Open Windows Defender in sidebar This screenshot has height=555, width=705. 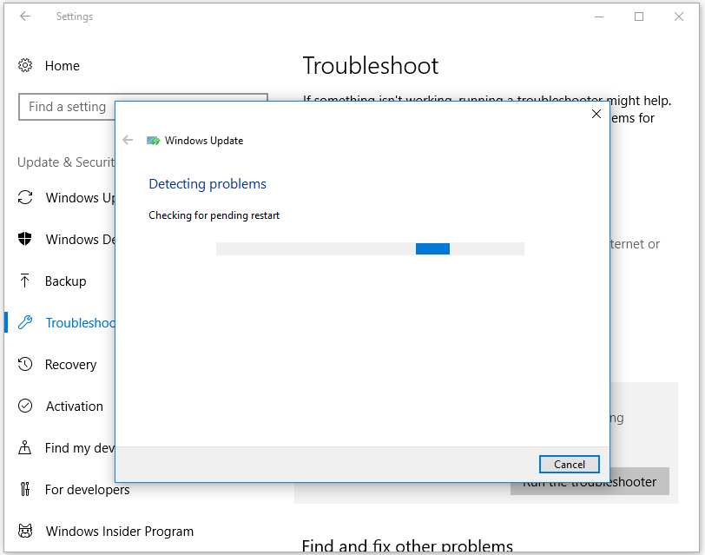coord(80,239)
